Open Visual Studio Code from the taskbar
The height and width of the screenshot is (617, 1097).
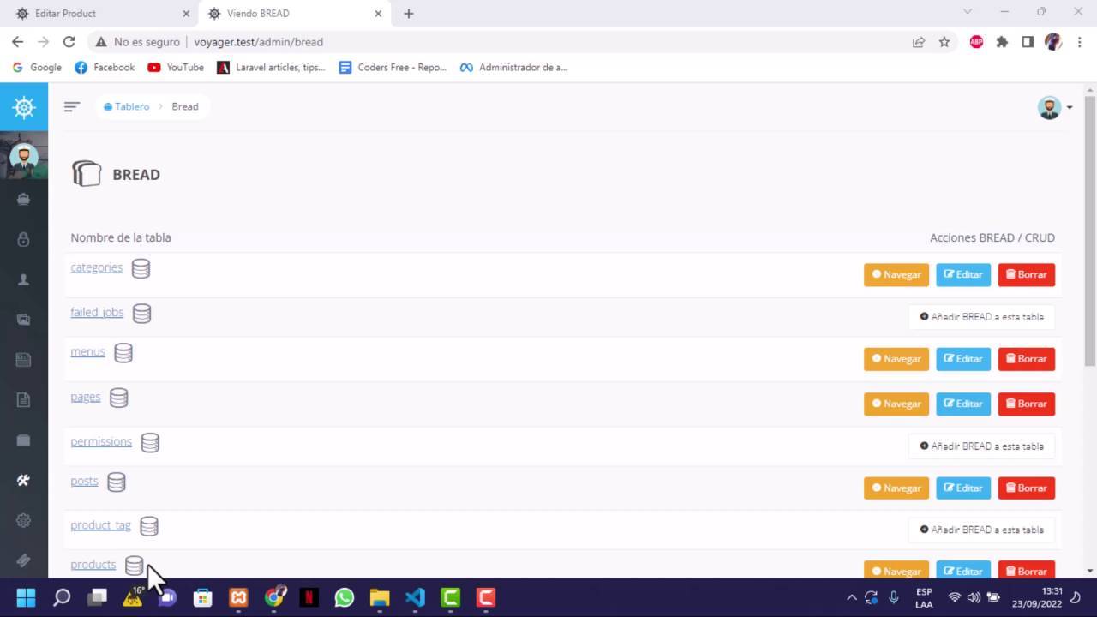[415, 597]
